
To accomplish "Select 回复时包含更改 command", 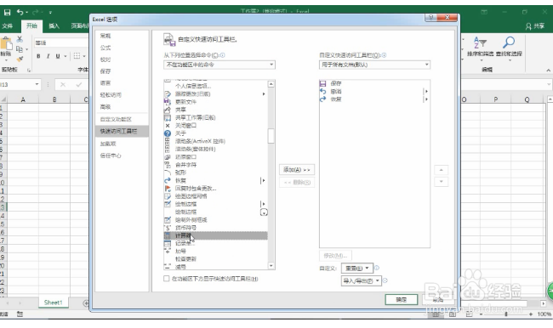I will click(215, 189).
